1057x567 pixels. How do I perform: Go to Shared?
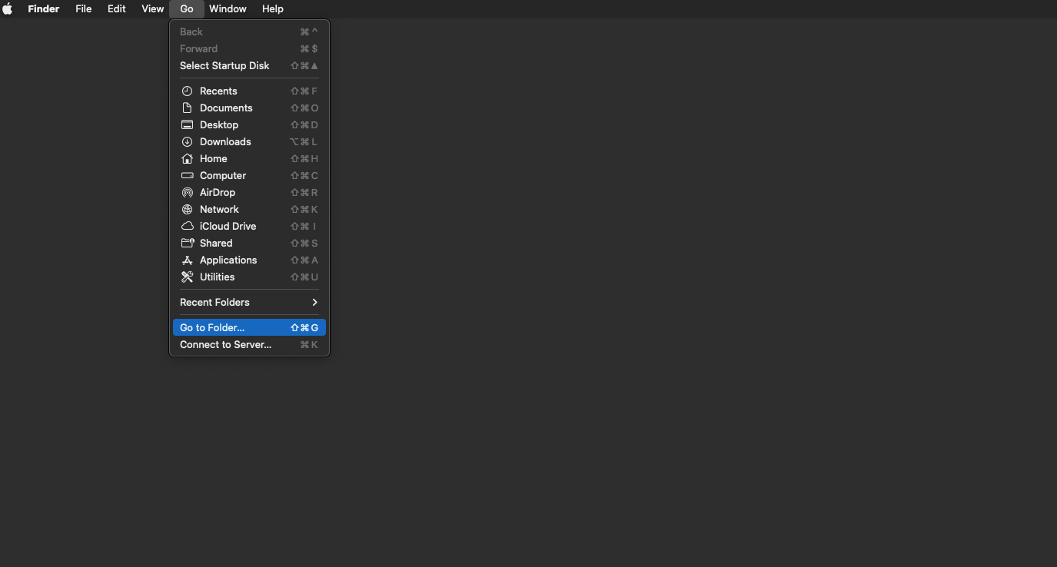[x=249, y=244]
